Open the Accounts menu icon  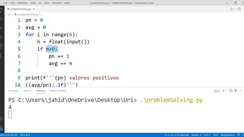click(1, 119)
